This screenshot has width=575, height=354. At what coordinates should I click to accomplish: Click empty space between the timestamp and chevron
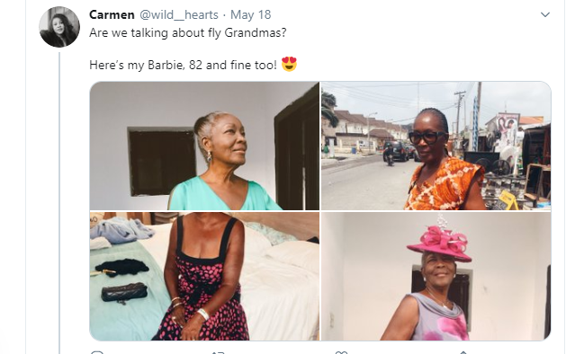point(403,14)
